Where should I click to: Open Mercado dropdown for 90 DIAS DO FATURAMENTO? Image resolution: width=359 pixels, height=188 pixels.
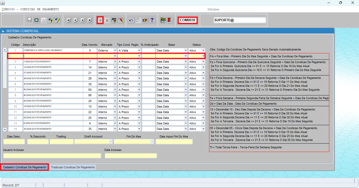pyautogui.click(x=115, y=95)
